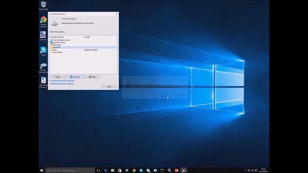This screenshot has height=173, width=308.
Task: Open the Command Prompt taskbar icon
Action: point(162,170)
